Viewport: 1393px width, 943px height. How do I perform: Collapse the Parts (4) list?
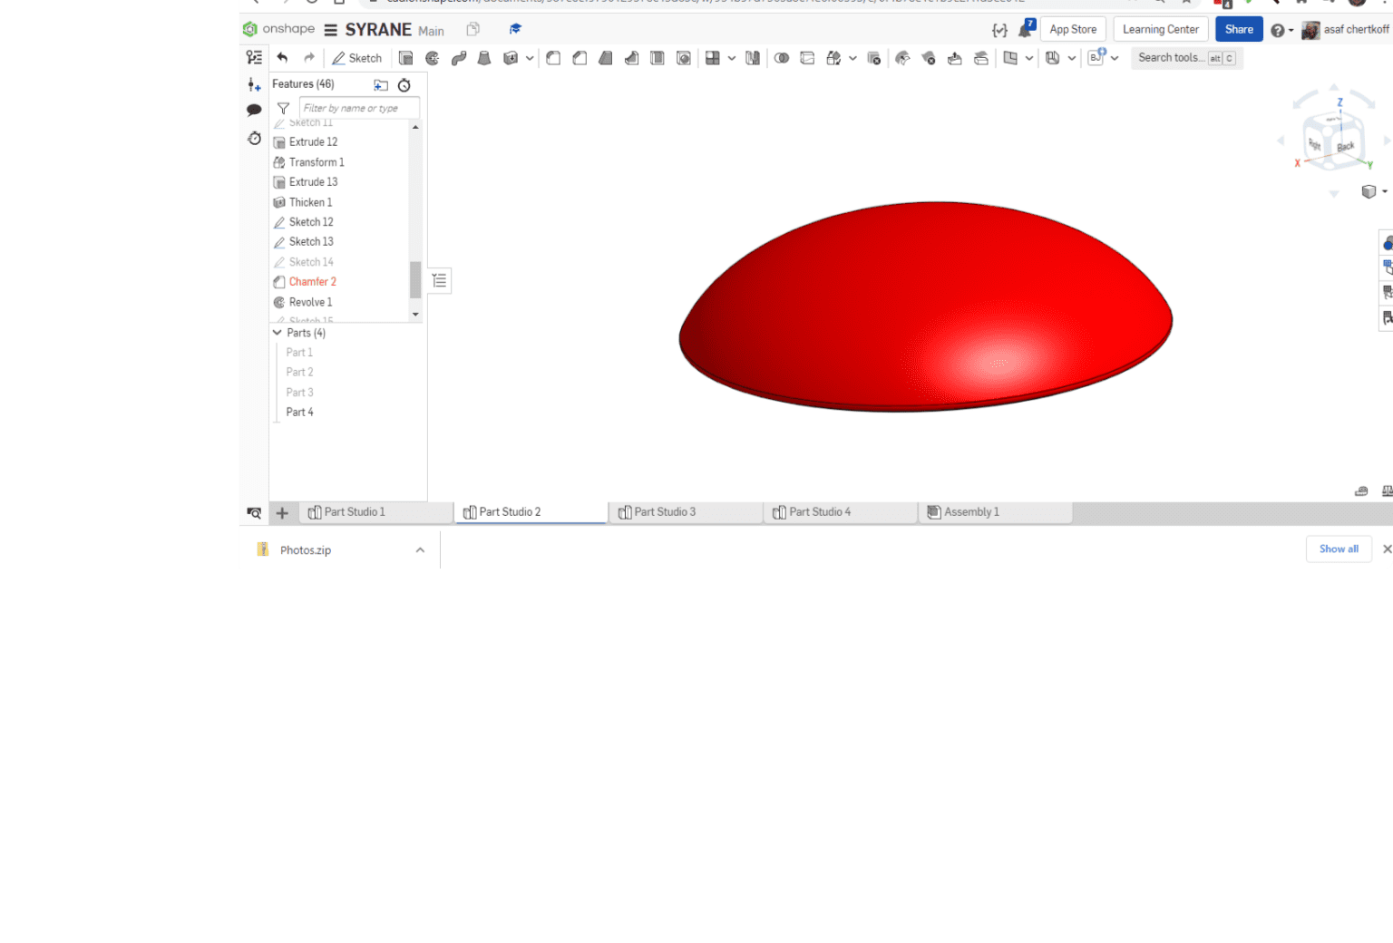[278, 333]
